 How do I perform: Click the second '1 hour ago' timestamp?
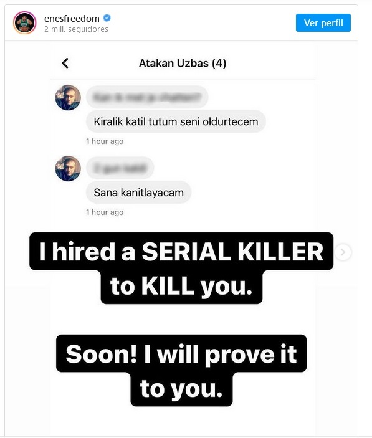105,212
